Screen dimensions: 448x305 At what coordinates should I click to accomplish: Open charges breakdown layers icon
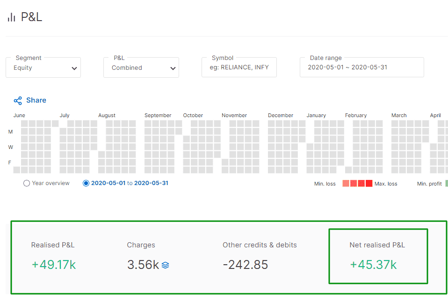point(166,265)
